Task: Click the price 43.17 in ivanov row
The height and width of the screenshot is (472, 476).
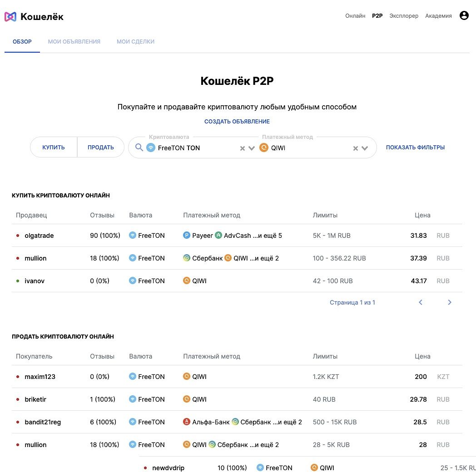Action: tap(419, 281)
